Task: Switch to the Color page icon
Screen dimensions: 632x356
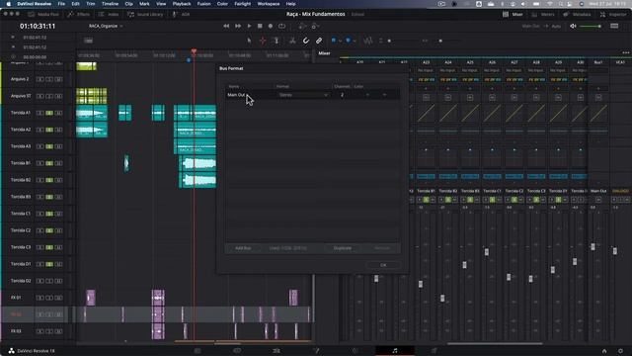Action: (x=355, y=351)
